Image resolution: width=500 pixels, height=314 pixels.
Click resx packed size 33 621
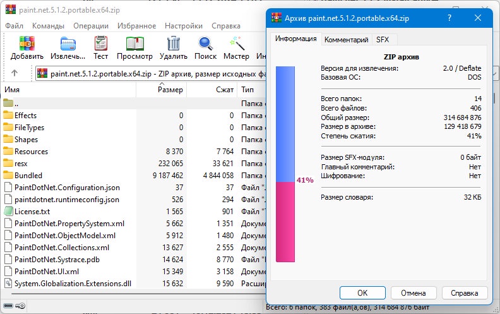click(223, 164)
